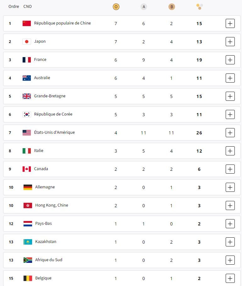Click the bronze medal column icon

(x=171, y=7)
